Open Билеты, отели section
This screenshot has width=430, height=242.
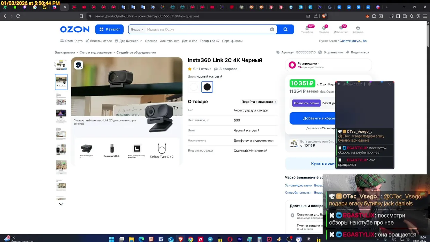coord(98,41)
